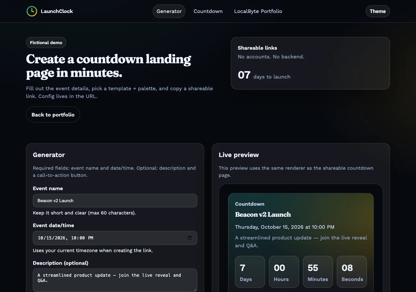Click the preview date Thursday, October 15, 2026
The width and height of the screenshot is (416, 292).
tap(285, 227)
